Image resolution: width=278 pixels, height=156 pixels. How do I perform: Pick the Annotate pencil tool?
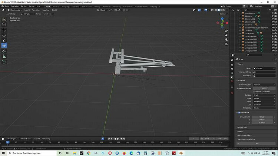(x=4, y=51)
